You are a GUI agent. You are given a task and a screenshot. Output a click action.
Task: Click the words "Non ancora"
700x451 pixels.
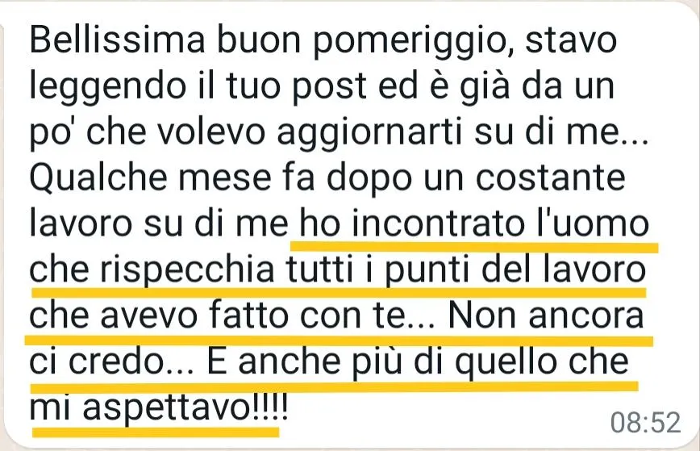pyautogui.click(x=545, y=315)
